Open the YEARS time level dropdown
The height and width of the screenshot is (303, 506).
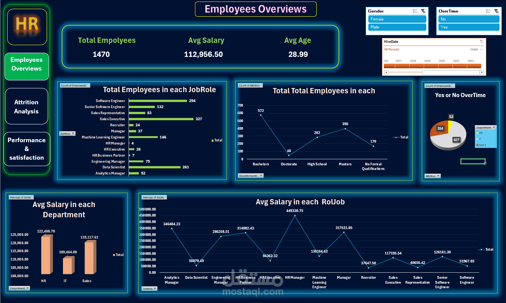(476, 50)
